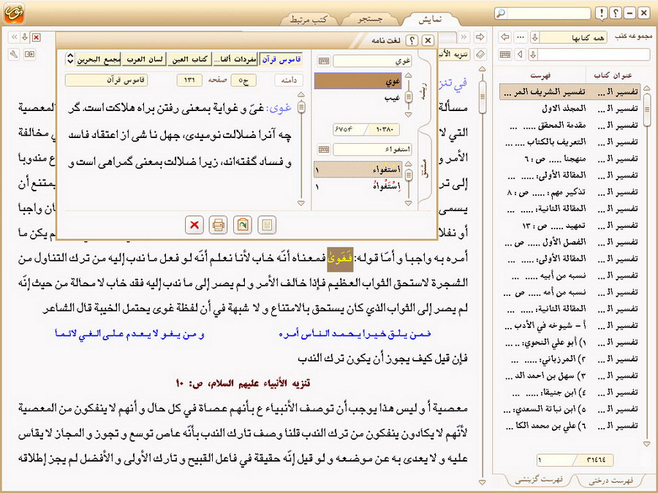This screenshot has height=493, width=658.
Task: Move the main text scrollbar thumb
Action: tap(483, 97)
